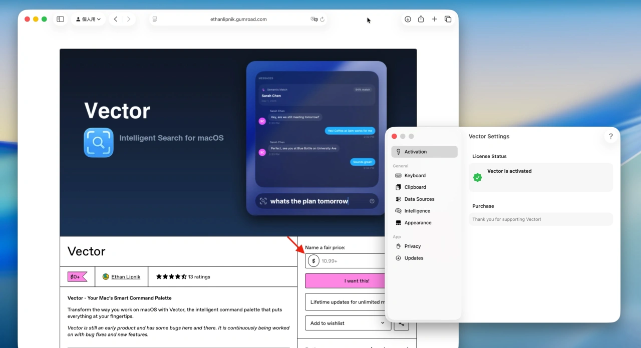Screen dimensions: 641x348
Task: Click 'Vector is activated' status text
Action: [509, 171]
